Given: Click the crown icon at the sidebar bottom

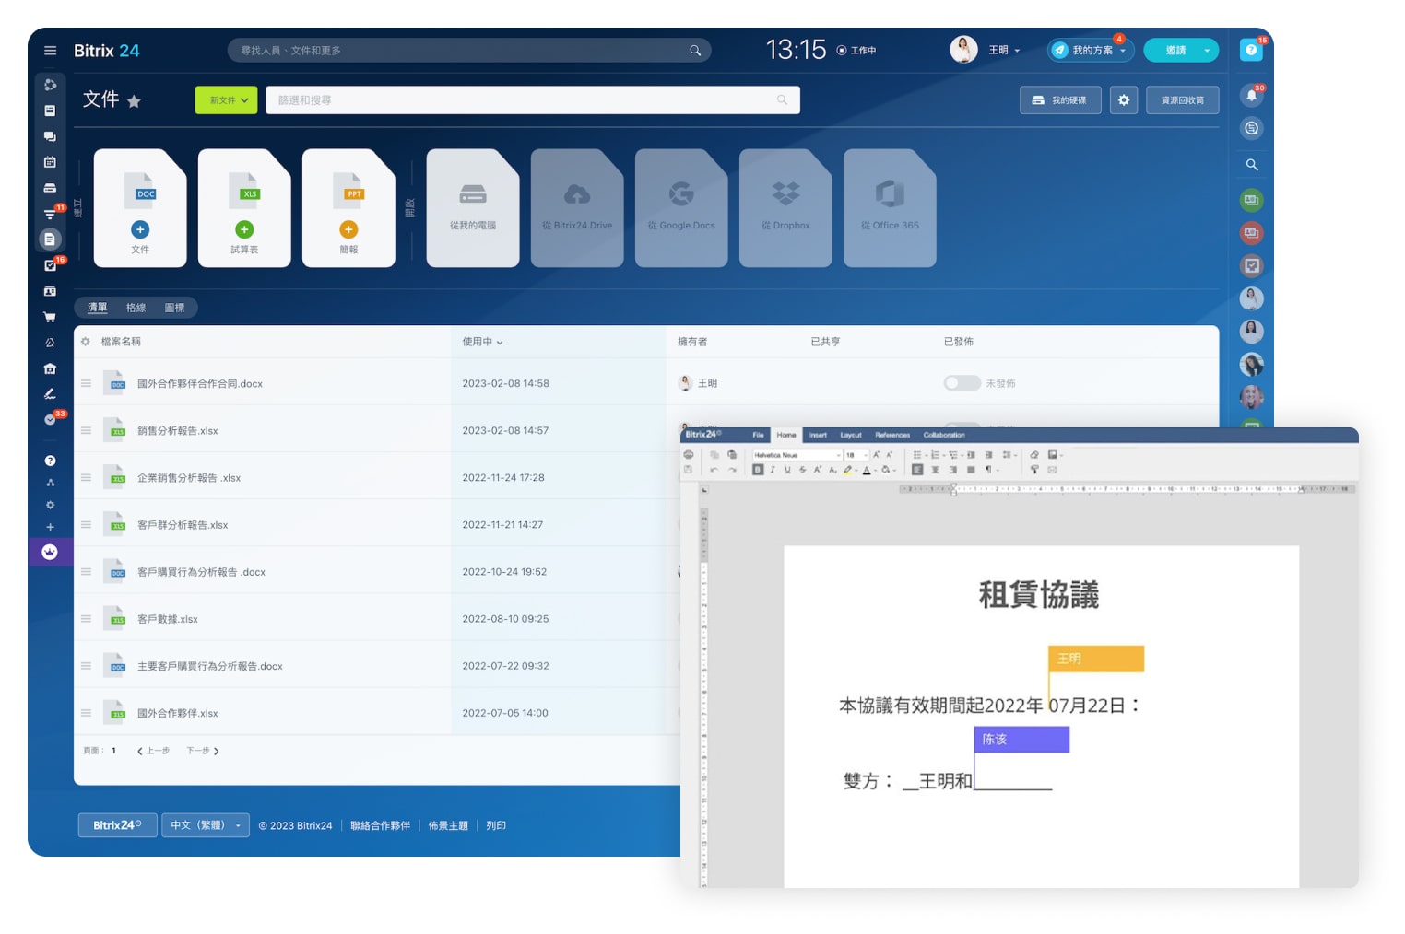Looking at the screenshot, I should (50, 552).
